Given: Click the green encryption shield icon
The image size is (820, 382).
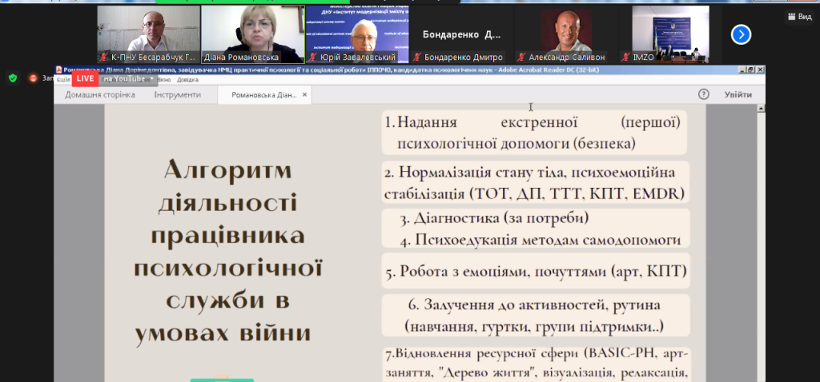Looking at the screenshot, I should click(12, 78).
